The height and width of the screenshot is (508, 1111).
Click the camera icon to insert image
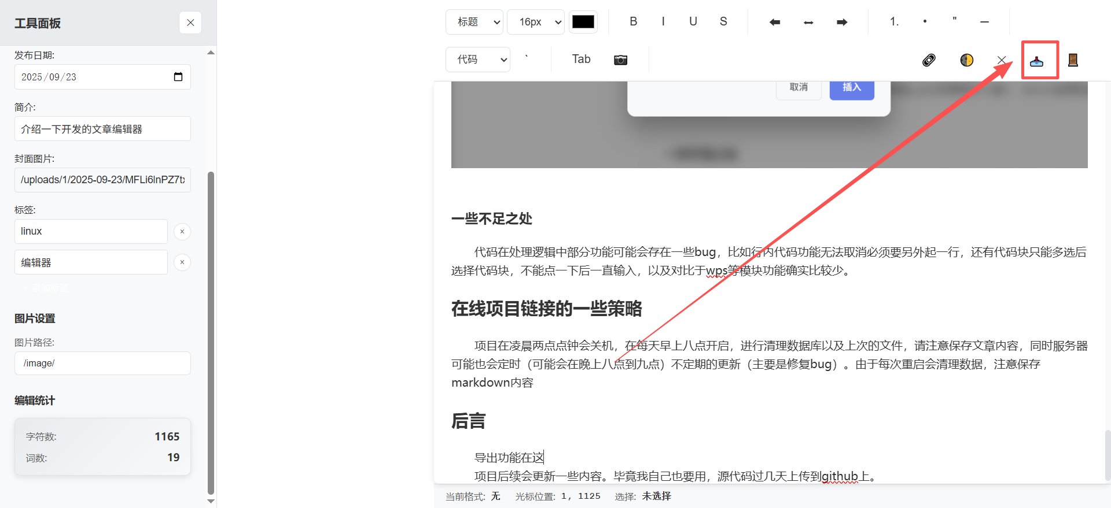620,60
